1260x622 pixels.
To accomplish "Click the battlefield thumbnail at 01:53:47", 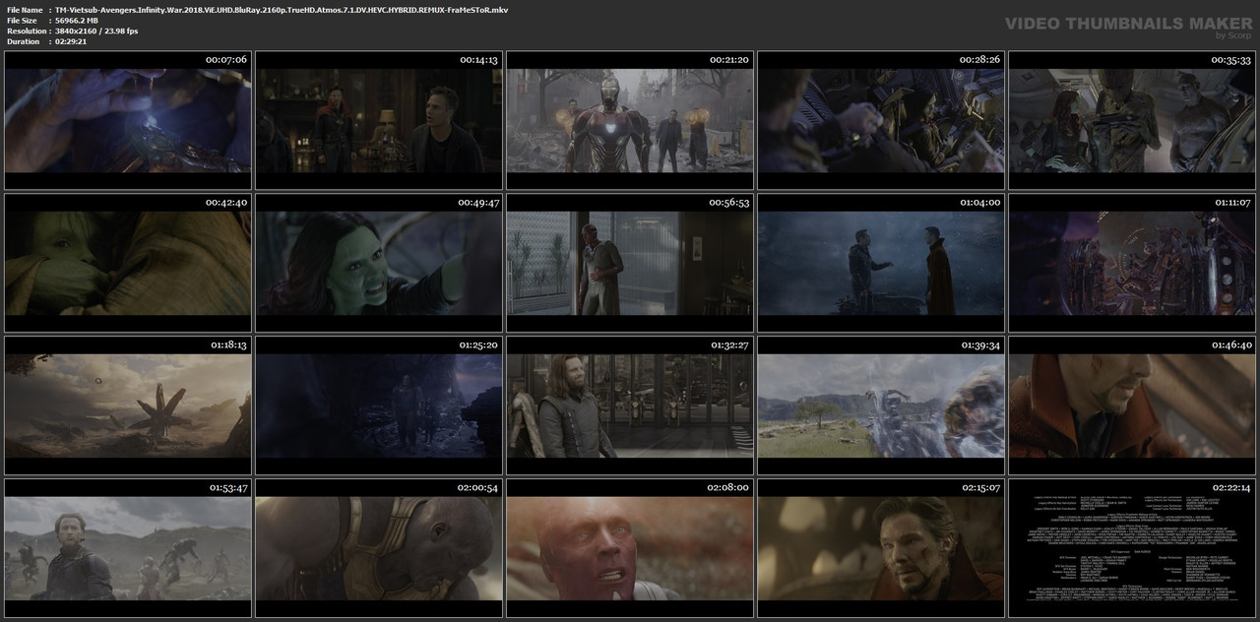I will (x=128, y=548).
